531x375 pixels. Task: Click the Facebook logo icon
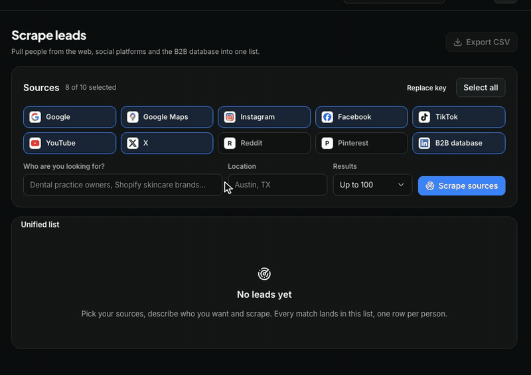click(x=327, y=117)
